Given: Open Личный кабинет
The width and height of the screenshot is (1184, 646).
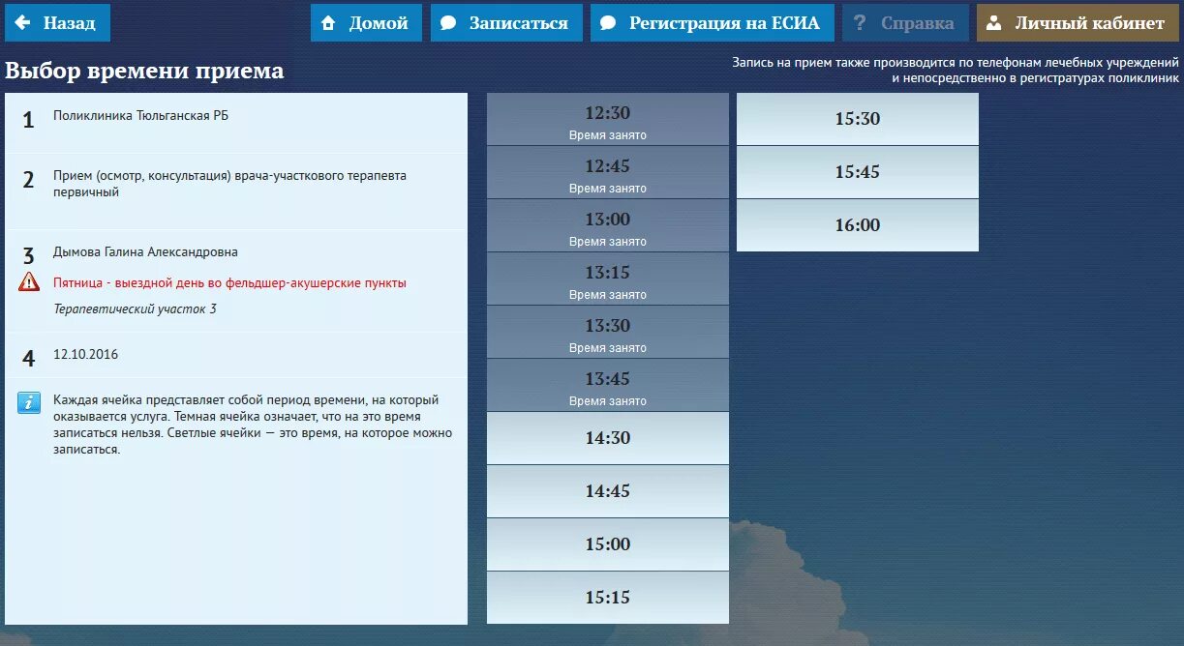Looking at the screenshot, I should (1078, 23).
